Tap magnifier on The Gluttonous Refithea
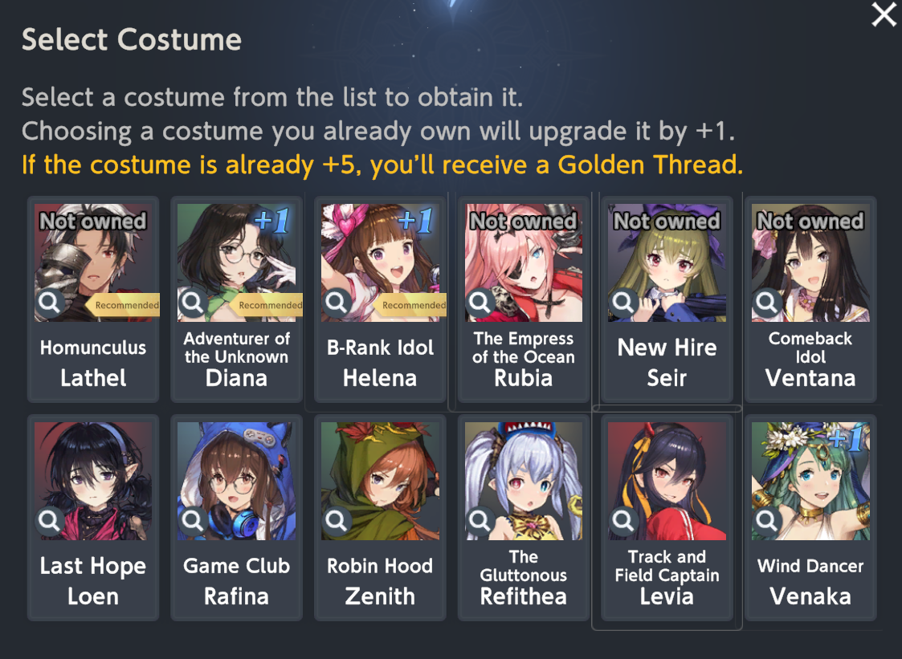The image size is (902, 659). [480, 521]
